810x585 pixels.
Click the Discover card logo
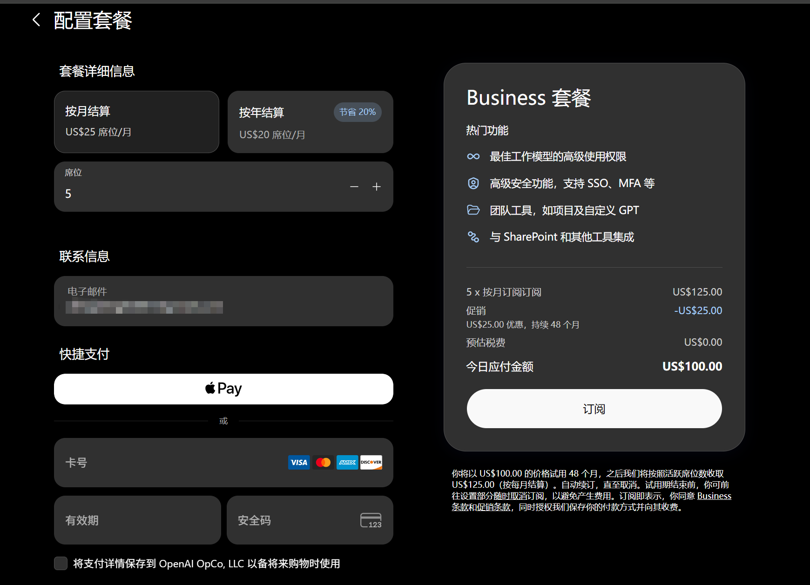pos(371,463)
